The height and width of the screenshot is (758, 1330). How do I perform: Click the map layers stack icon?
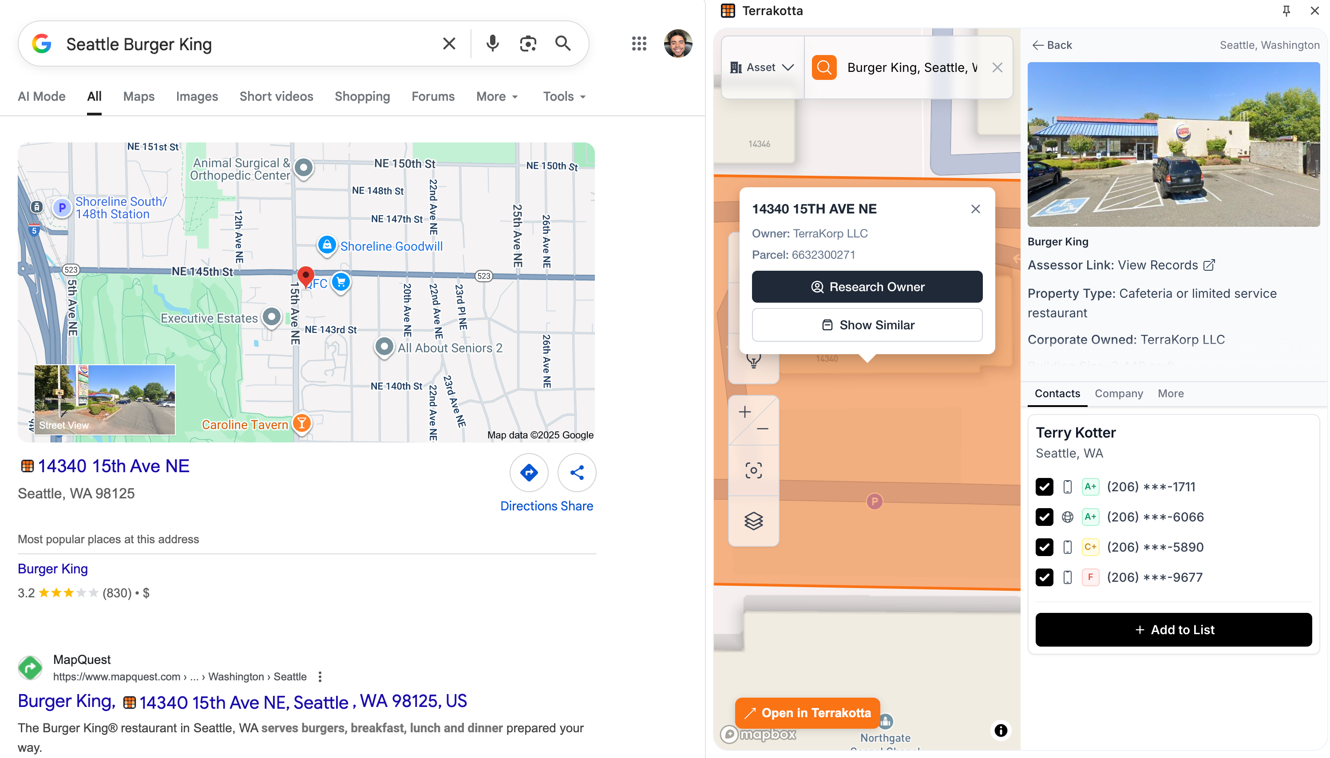click(753, 521)
